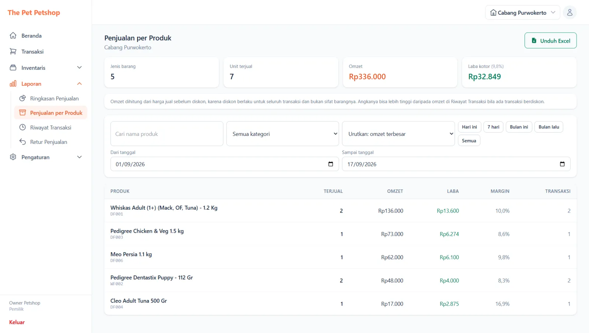
Task: Filter by 7 hari
Action: (493, 127)
